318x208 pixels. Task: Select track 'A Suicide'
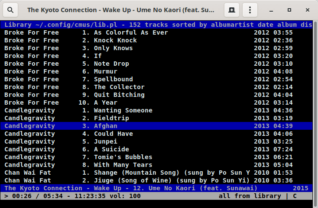156,149
